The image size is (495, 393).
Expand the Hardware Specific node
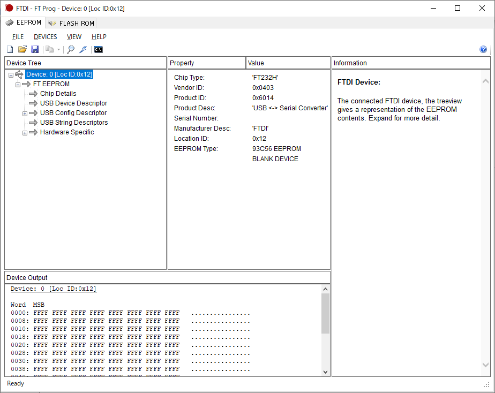(25, 133)
